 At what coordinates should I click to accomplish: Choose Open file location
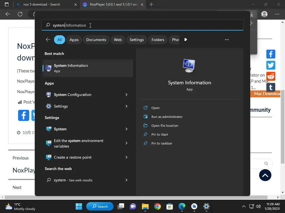coord(165,126)
